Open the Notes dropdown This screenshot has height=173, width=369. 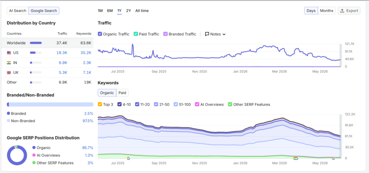[x=215, y=34]
